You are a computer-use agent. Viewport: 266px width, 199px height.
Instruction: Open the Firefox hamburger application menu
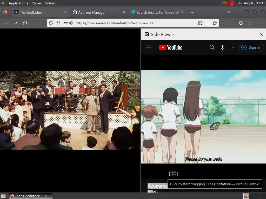click(260, 23)
